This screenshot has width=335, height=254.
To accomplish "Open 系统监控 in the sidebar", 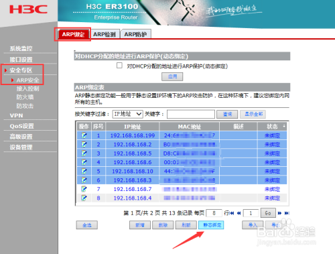I will pos(21,48).
